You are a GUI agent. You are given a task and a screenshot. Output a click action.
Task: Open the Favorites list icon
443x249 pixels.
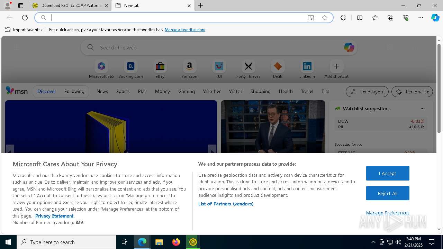coord(375,18)
